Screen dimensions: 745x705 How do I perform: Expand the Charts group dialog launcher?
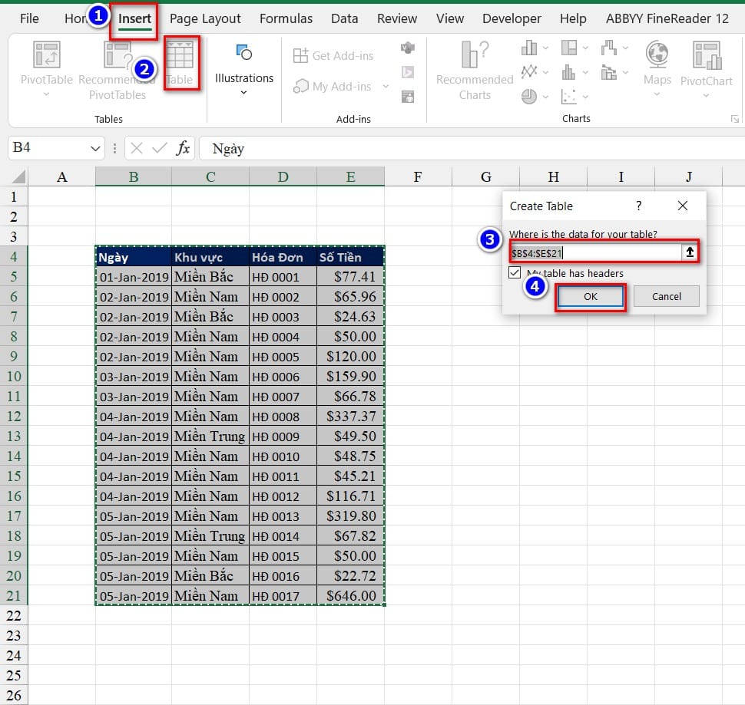pos(735,119)
